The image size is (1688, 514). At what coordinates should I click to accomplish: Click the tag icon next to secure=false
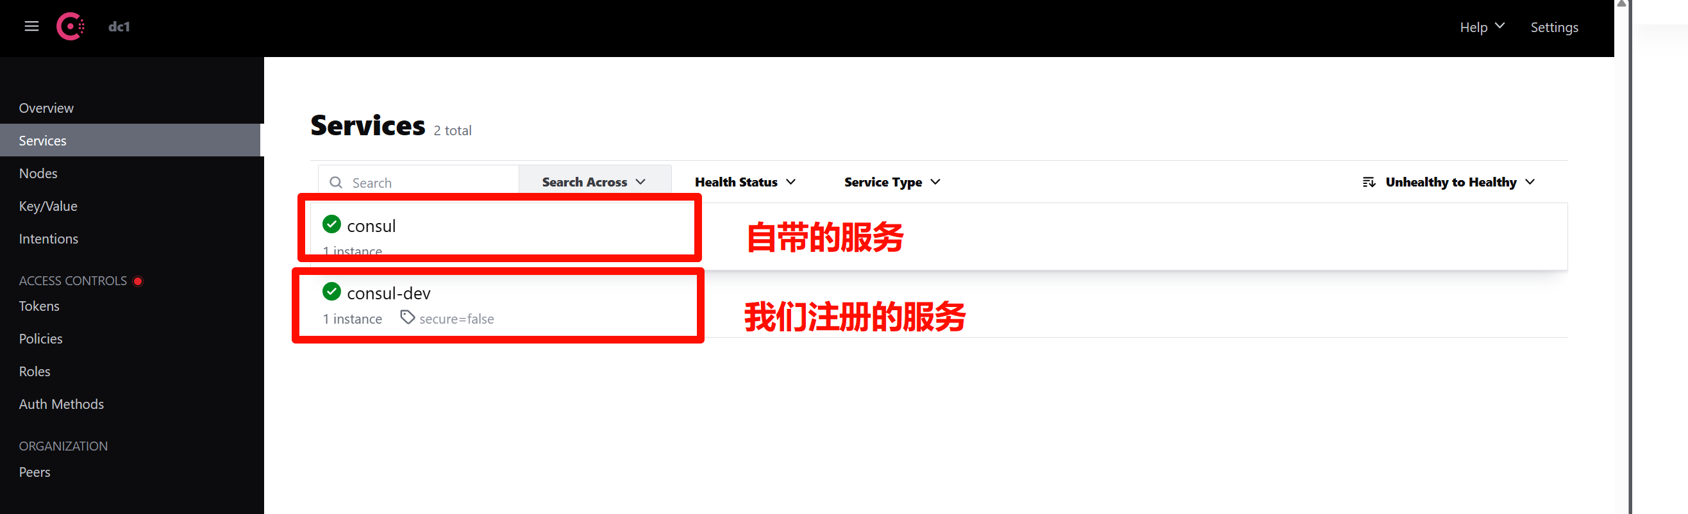pyautogui.click(x=408, y=318)
